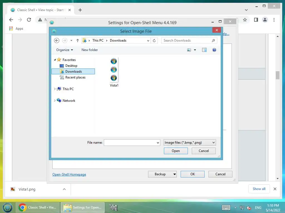This screenshot has width=285, height=213.
Task: Select Network in the navigation tree
Action: [69, 100]
